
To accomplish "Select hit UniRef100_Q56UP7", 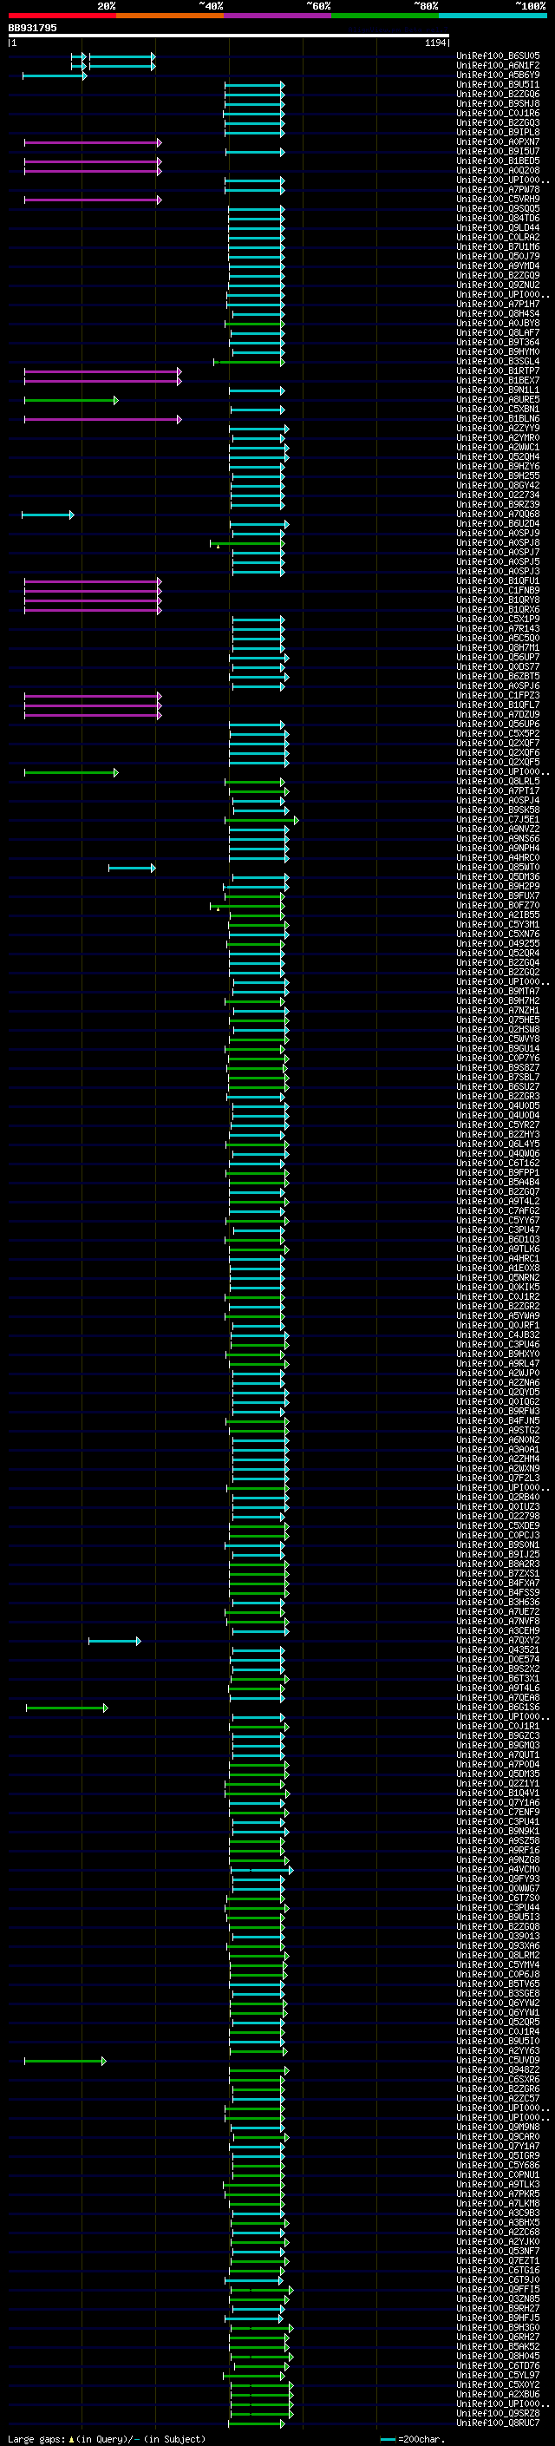I will [498, 657].
